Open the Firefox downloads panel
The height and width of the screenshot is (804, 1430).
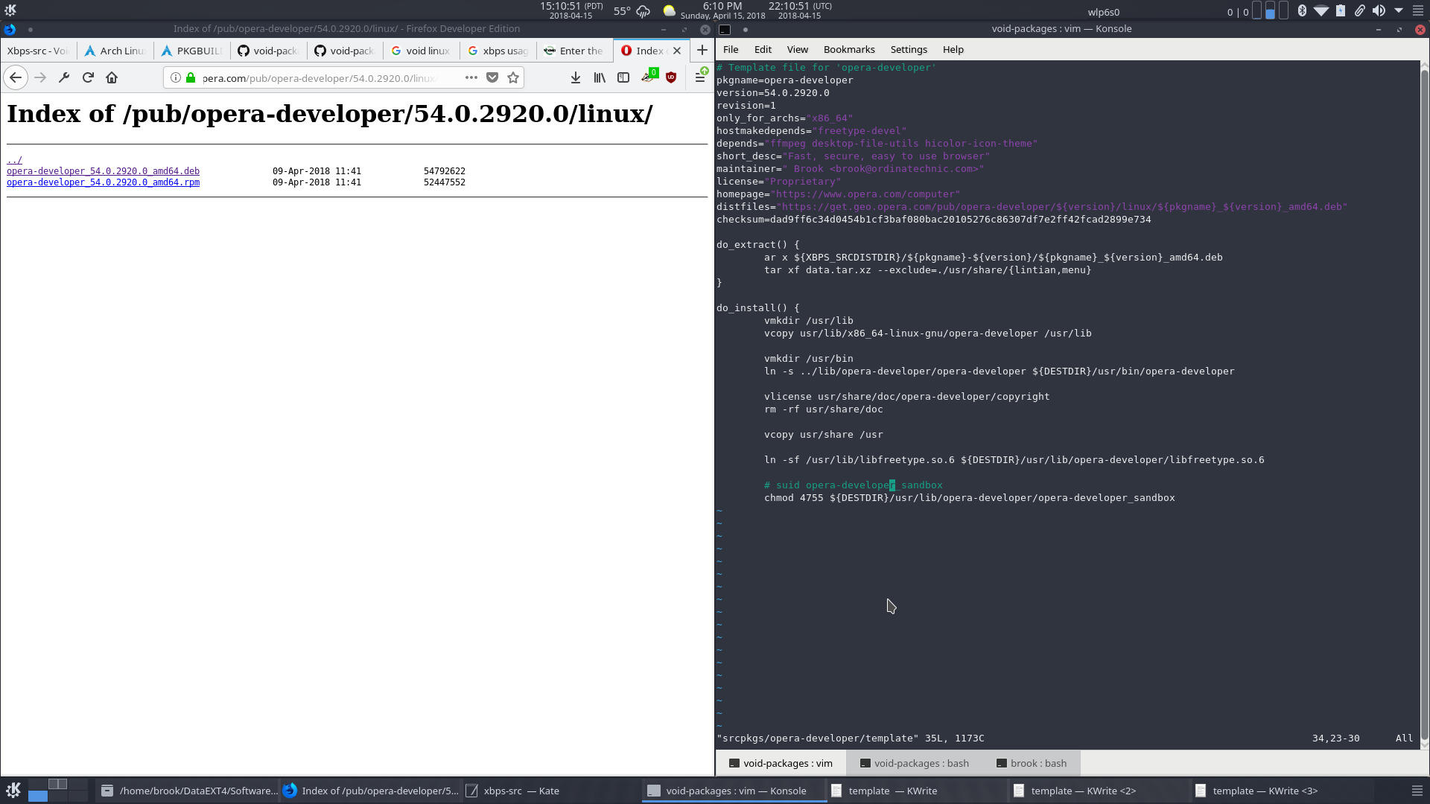576,77
